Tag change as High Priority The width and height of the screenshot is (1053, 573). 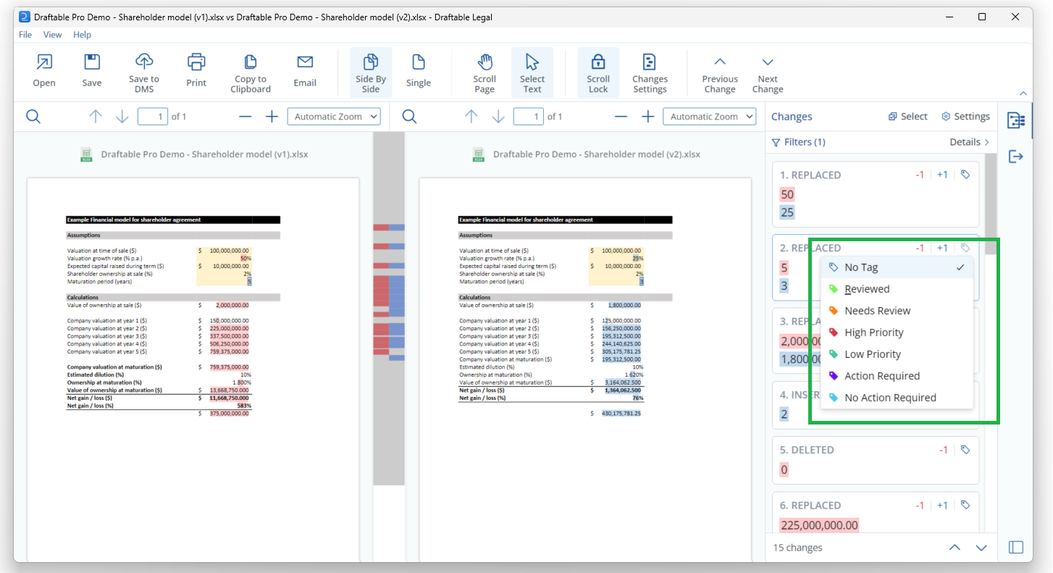897,332
